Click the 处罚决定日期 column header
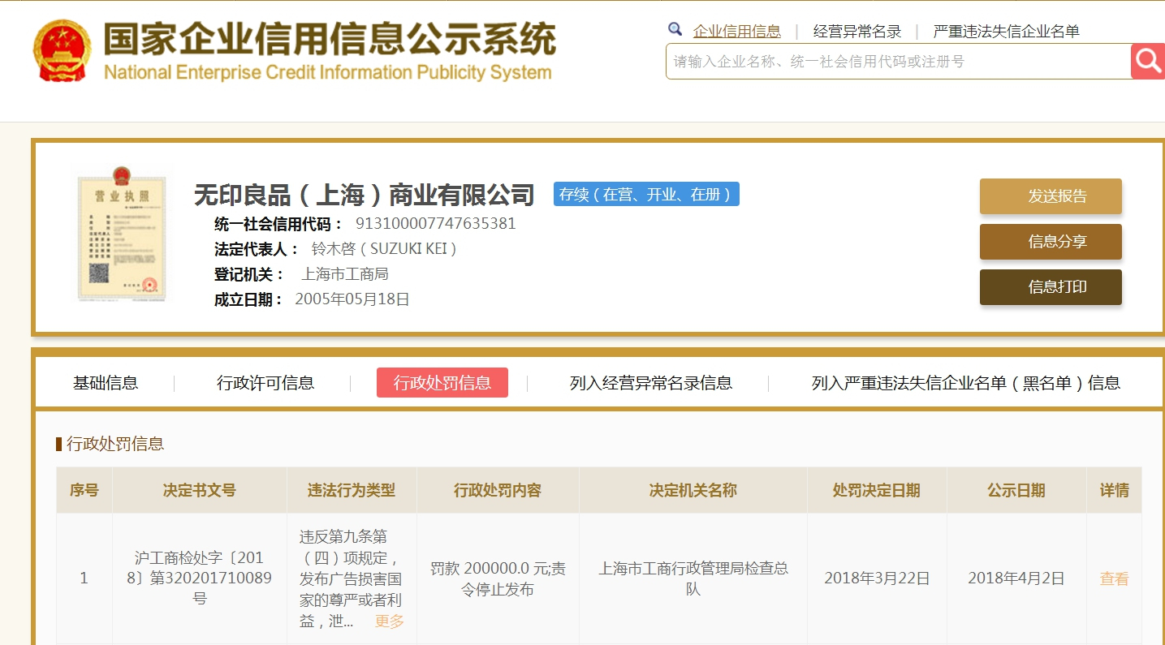The image size is (1165, 645). (x=877, y=490)
